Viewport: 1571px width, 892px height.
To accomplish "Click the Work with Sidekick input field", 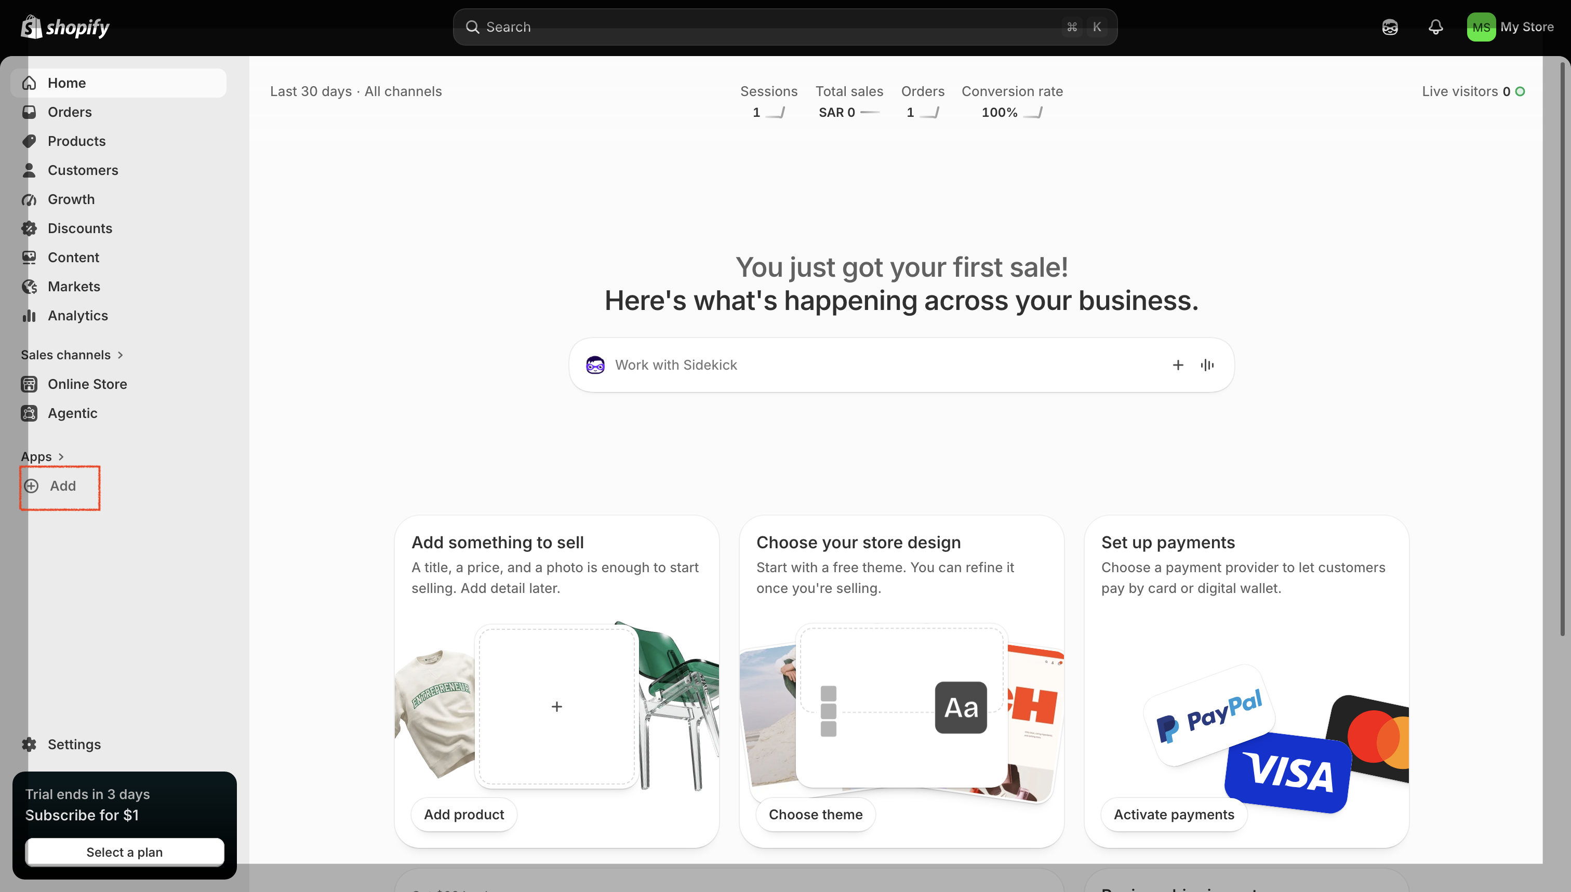I will pyautogui.click(x=901, y=365).
